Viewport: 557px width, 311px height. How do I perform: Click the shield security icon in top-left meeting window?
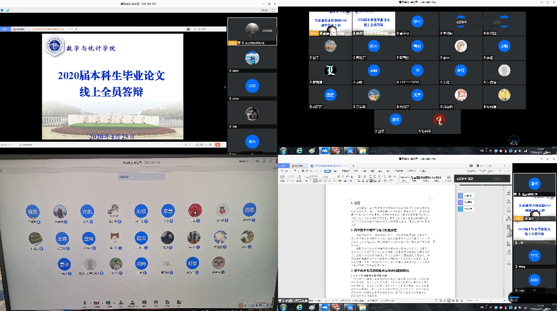tap(2, 10)
